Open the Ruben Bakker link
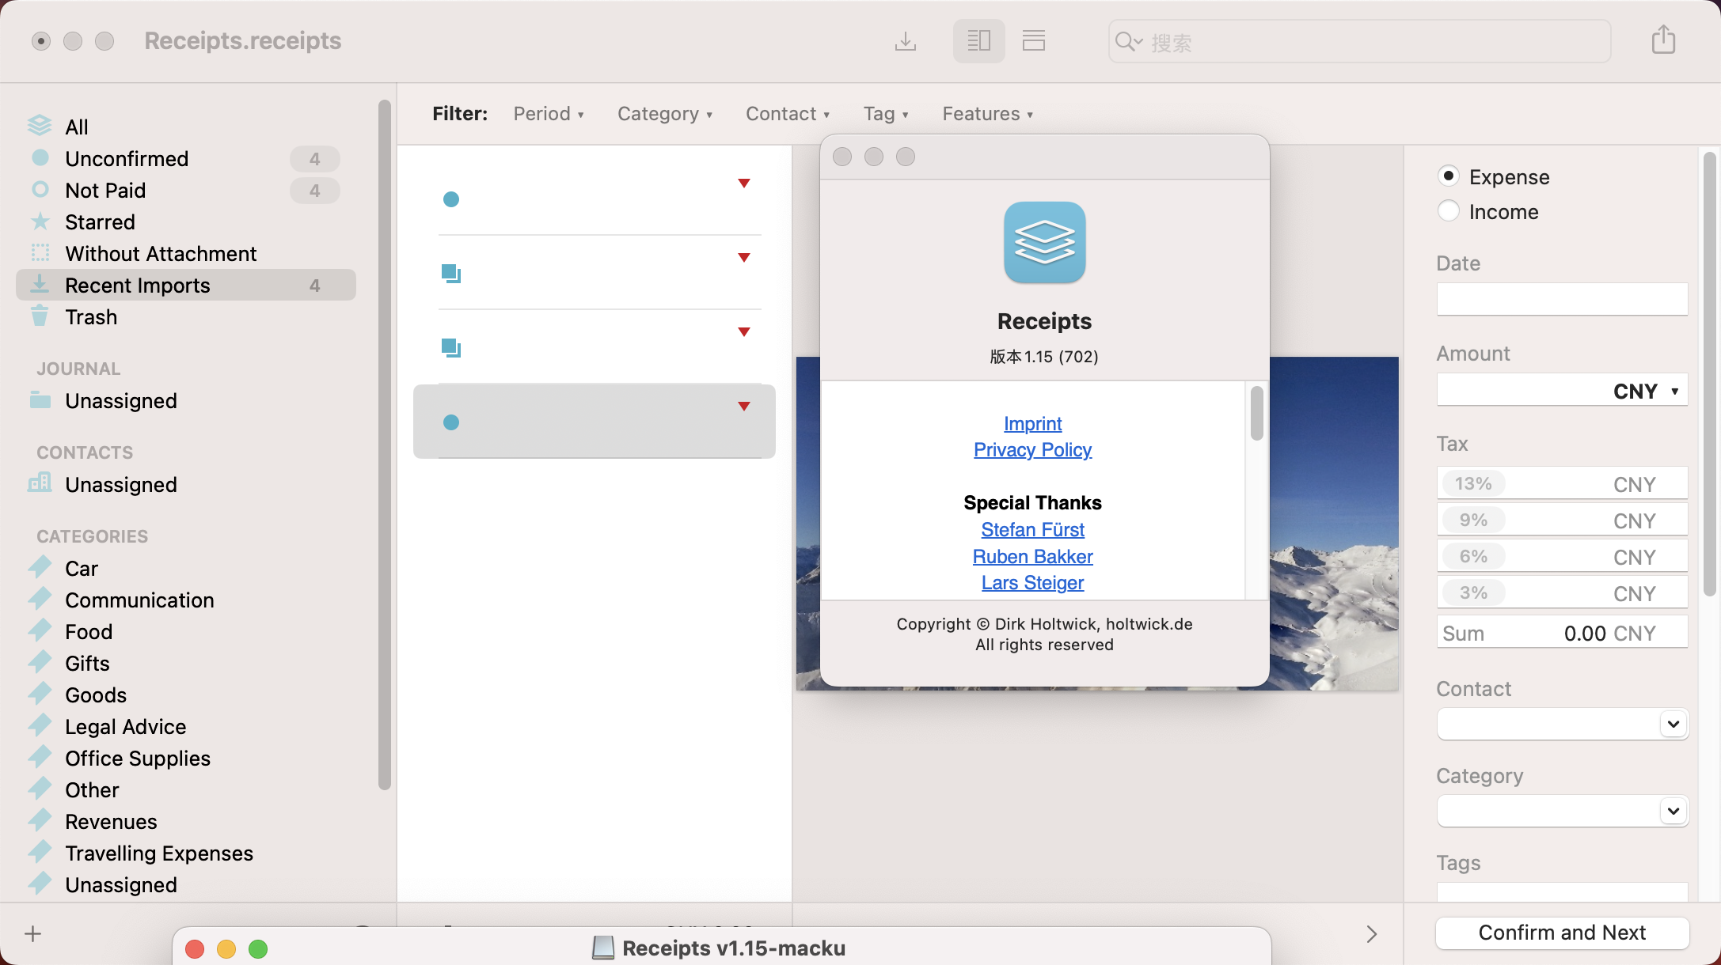1721x965 pixels. (1032, 556)
